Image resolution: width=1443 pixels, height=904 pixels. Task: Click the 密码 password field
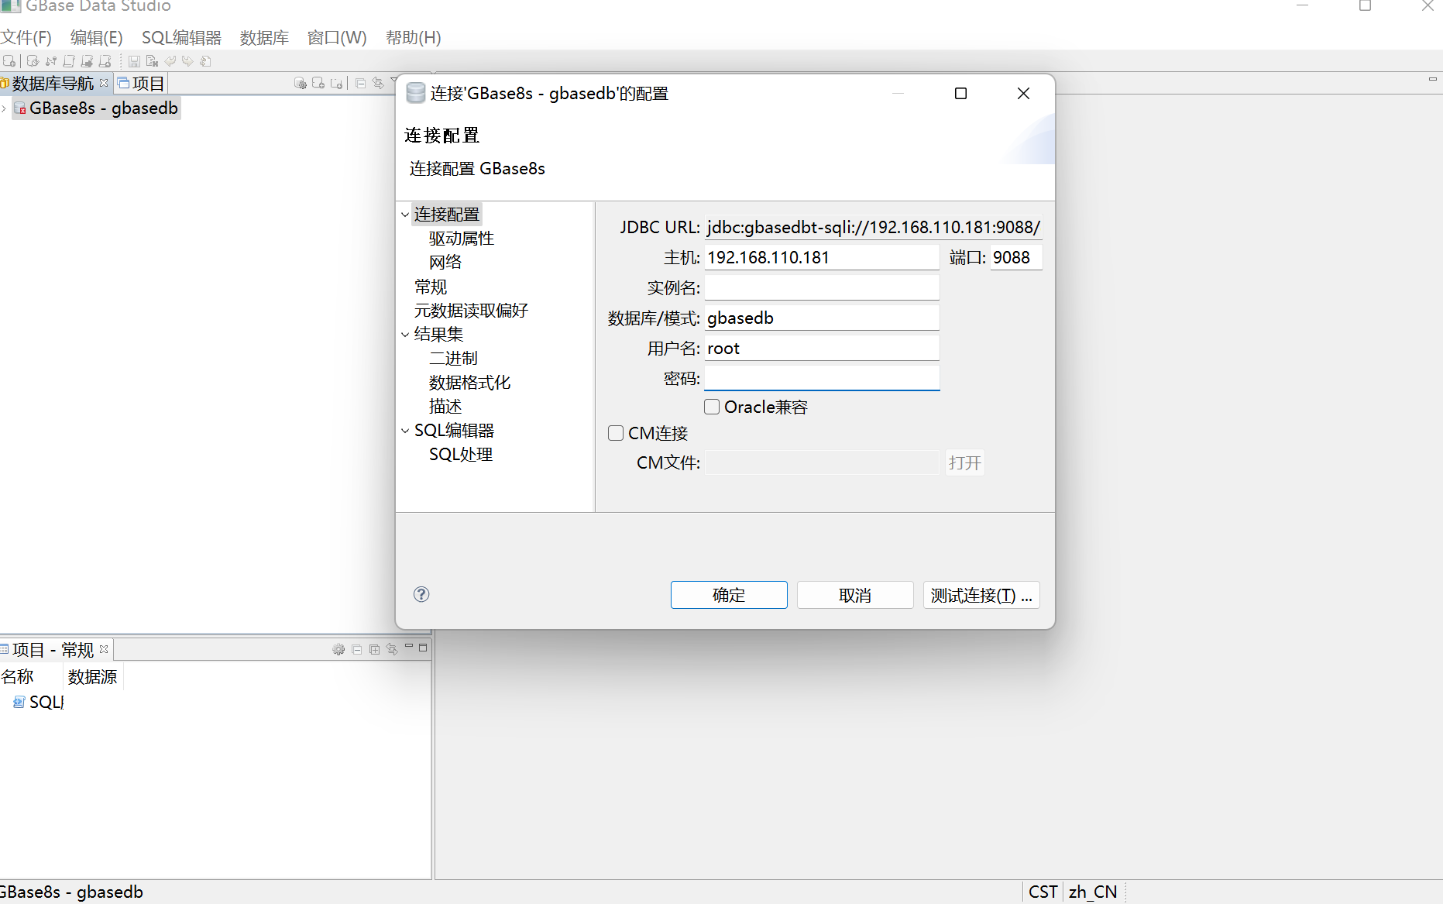(822, 379)
